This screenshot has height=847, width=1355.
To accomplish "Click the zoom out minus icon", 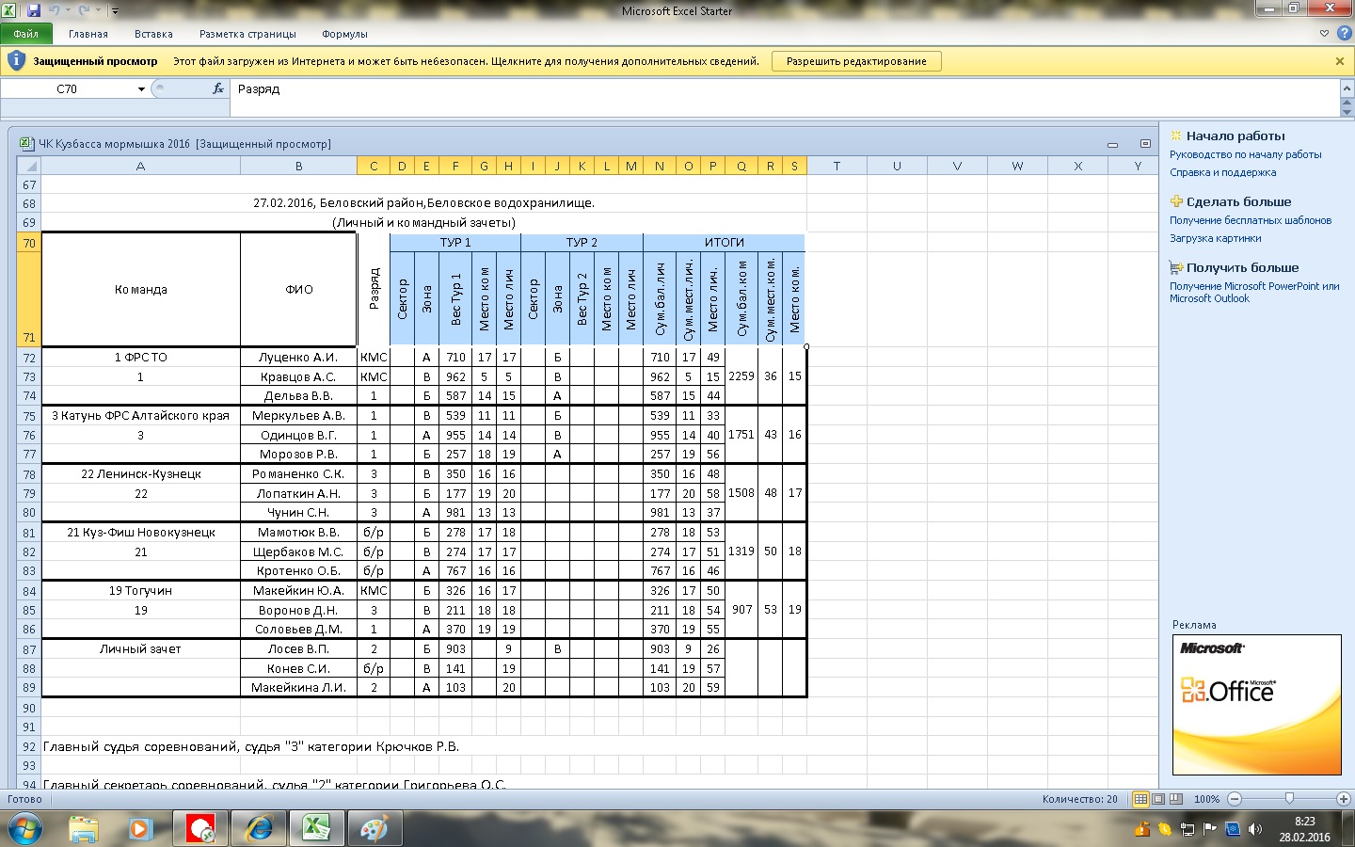I will click(x=1235, y=799).
